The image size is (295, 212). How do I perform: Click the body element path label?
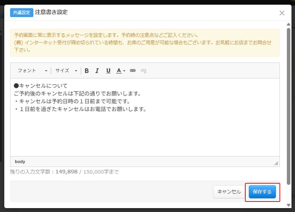point(20,162)
